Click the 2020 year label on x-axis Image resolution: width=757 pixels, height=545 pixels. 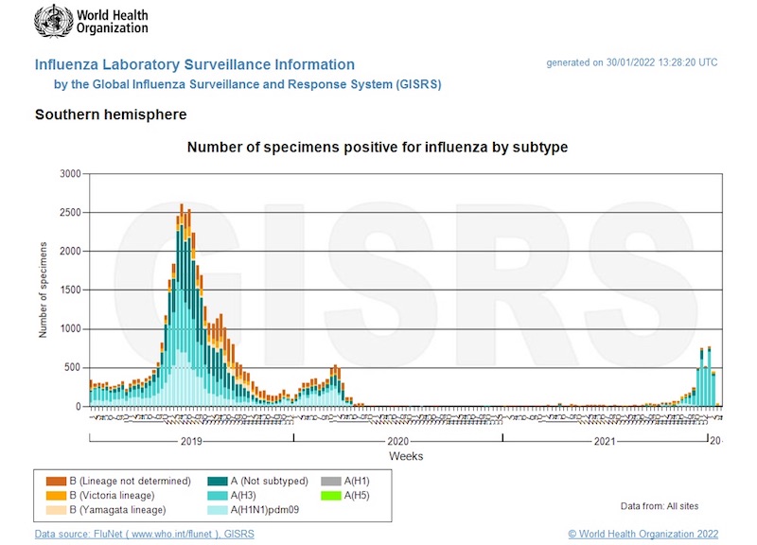pos(397,441)
